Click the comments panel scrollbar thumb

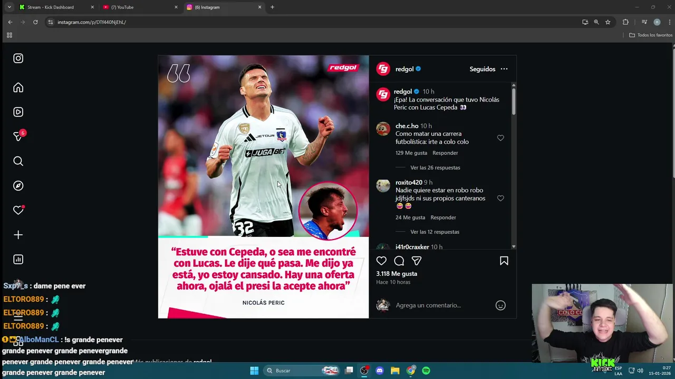[514, 101]
